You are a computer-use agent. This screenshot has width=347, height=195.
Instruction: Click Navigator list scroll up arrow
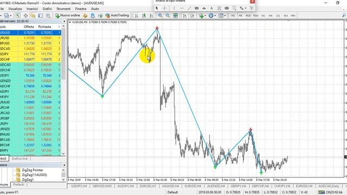coord(63,170)
